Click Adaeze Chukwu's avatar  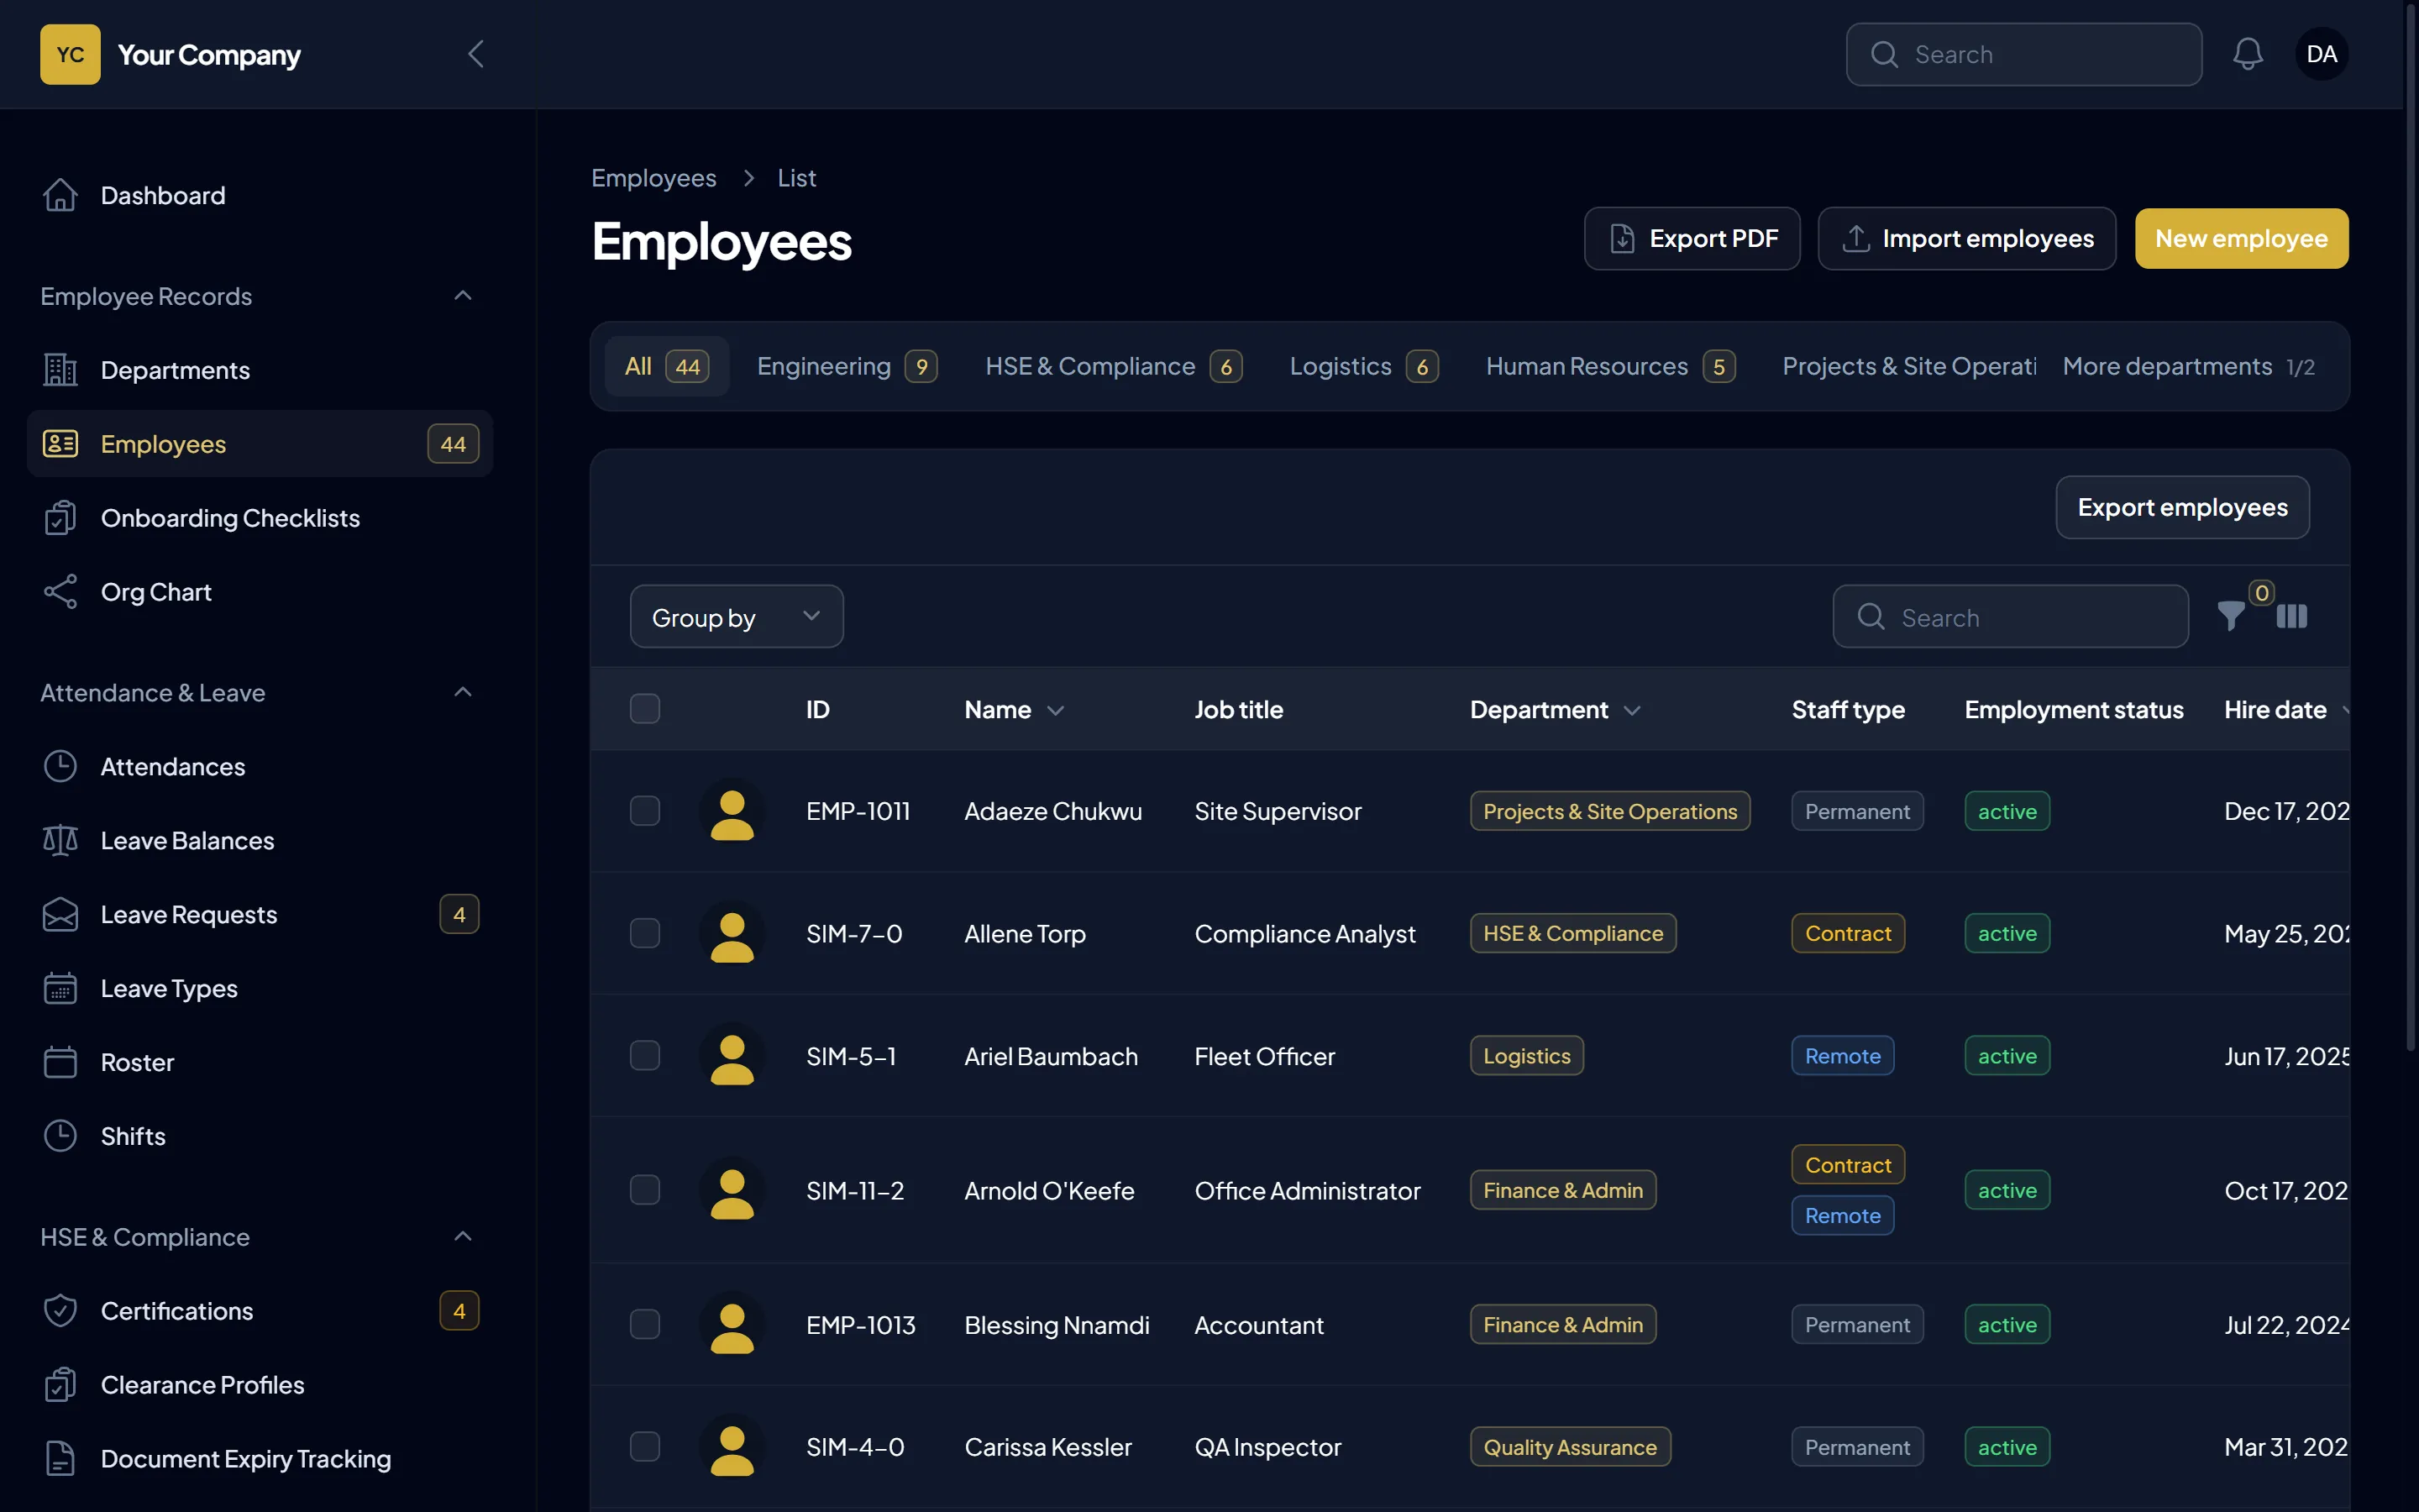click(x=732, y=811)
